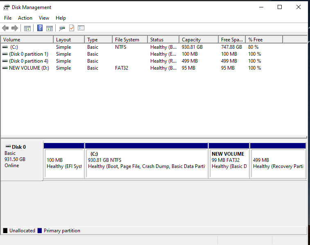Click the Primary partition legend label

pos(62,231)
